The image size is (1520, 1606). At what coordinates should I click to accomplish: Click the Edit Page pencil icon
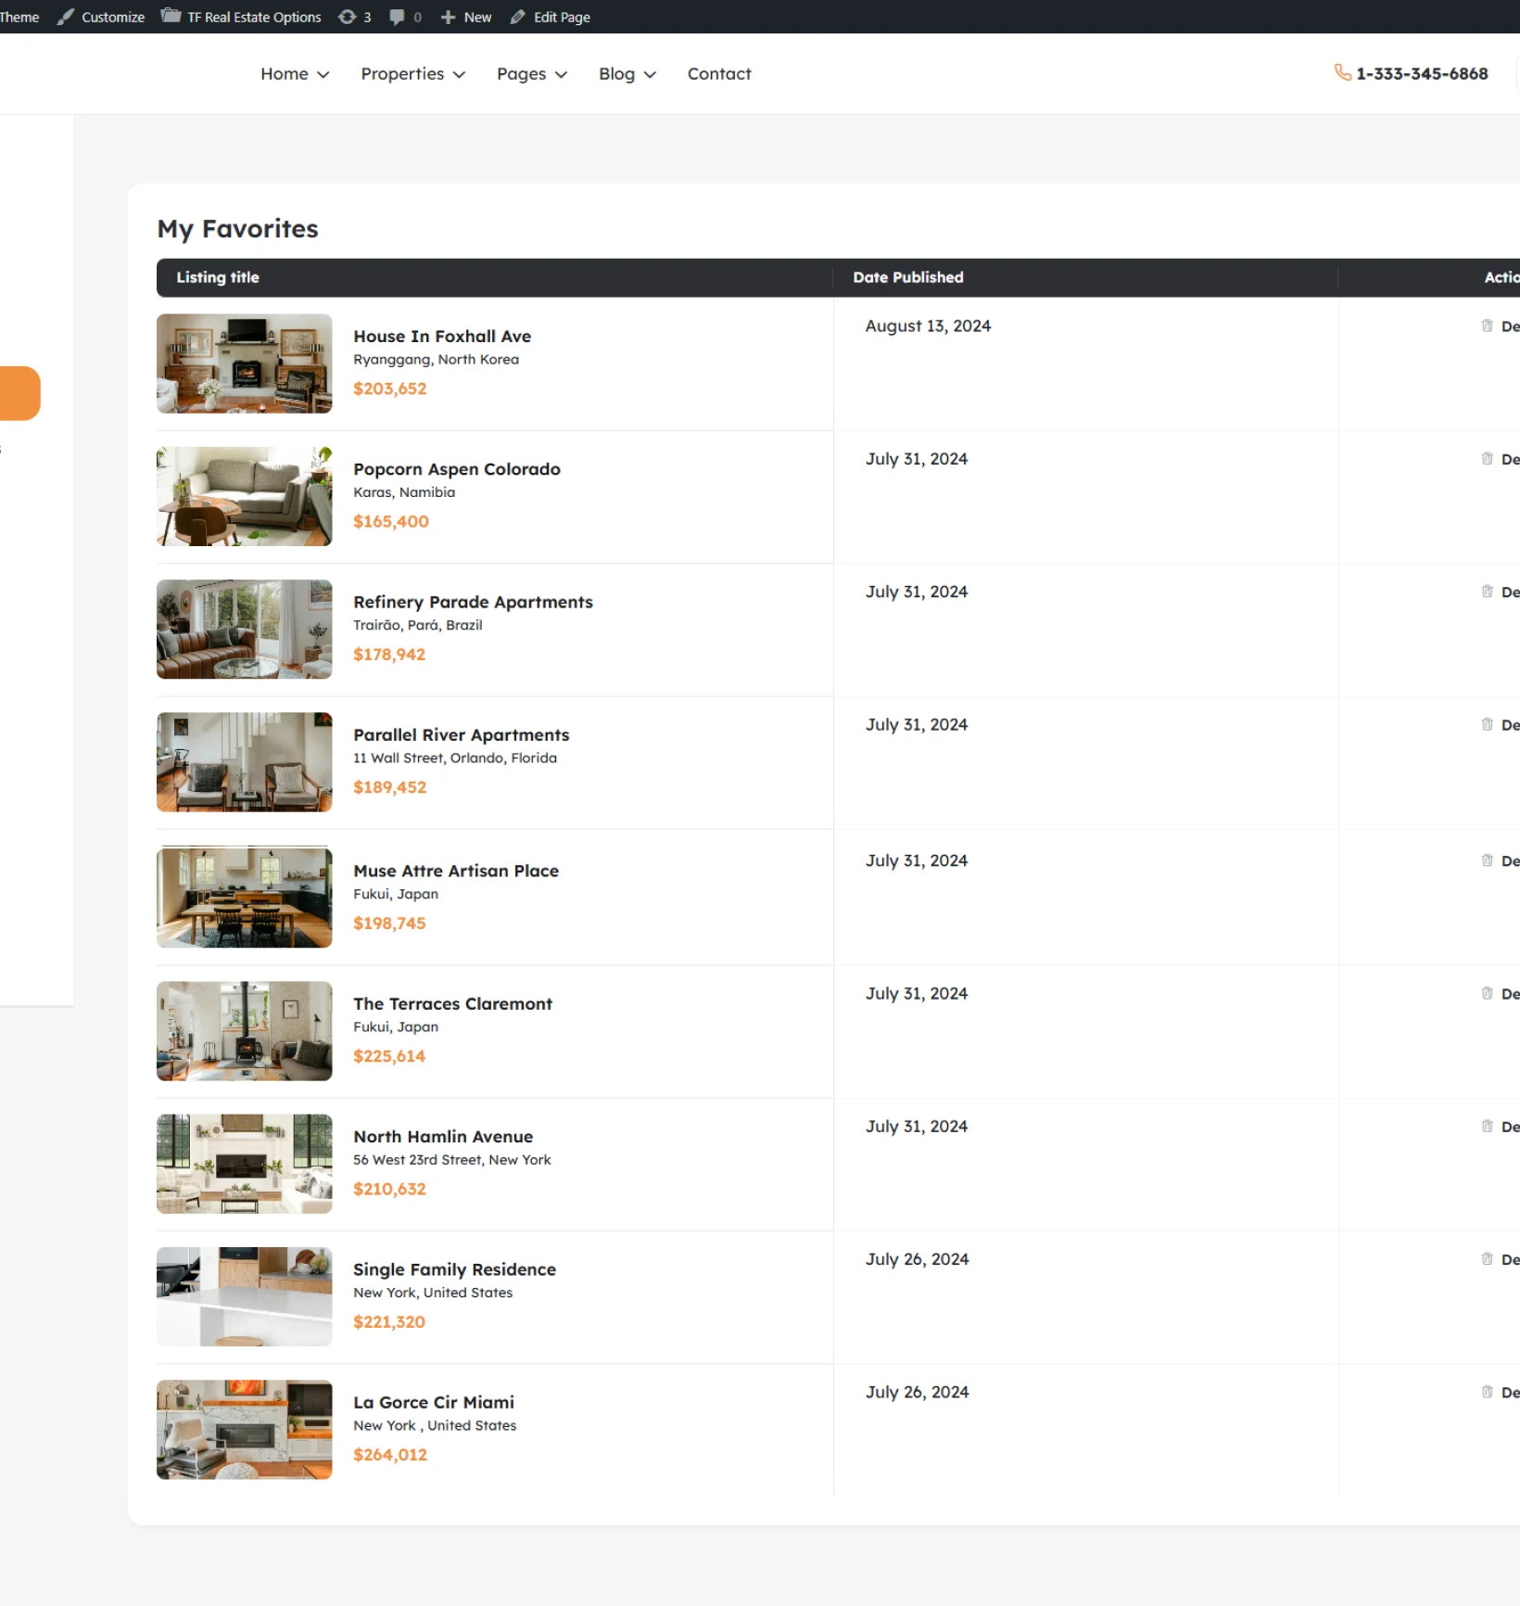point(518,17)
